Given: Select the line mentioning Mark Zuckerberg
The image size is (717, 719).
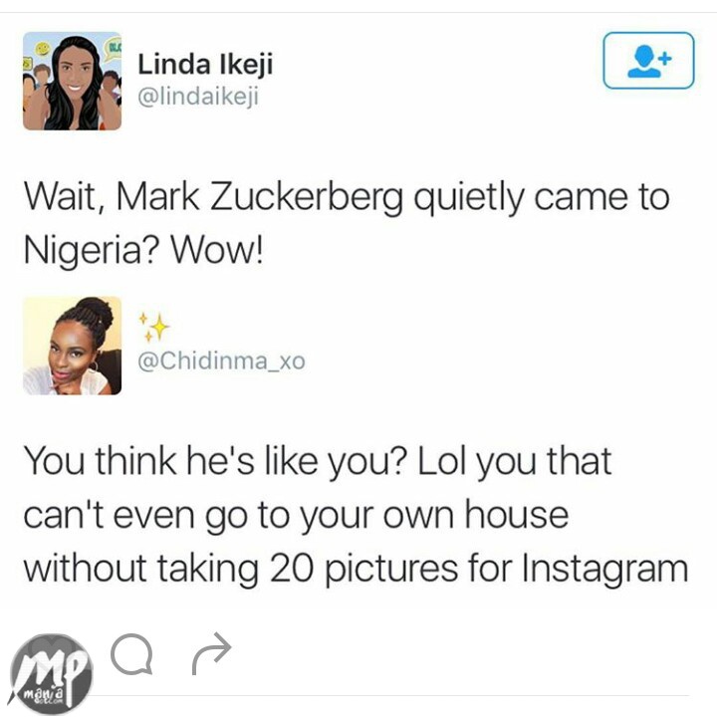Looking at the screenshot, I should [x=347, y=198].
